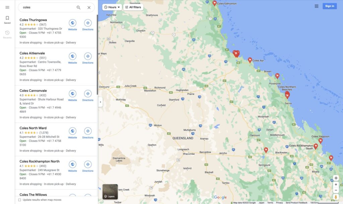Open the Saved places panel
This screenshot has width=343, height=204.
coord(7,20)
